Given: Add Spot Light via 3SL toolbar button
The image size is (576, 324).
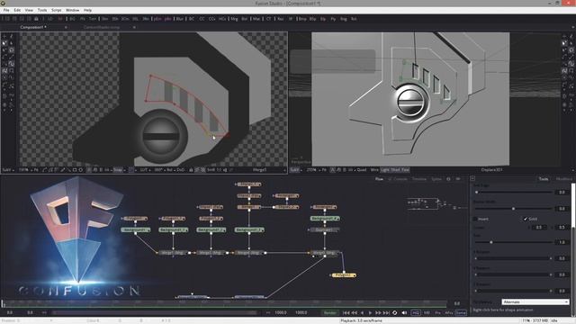Looking at the screenshot, I should click(x=136, y=19).
